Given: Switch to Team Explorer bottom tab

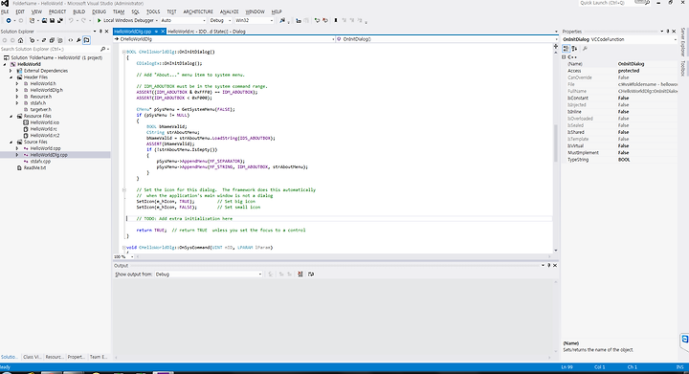Looking at the screenshot, I should (x=99, y=357).
